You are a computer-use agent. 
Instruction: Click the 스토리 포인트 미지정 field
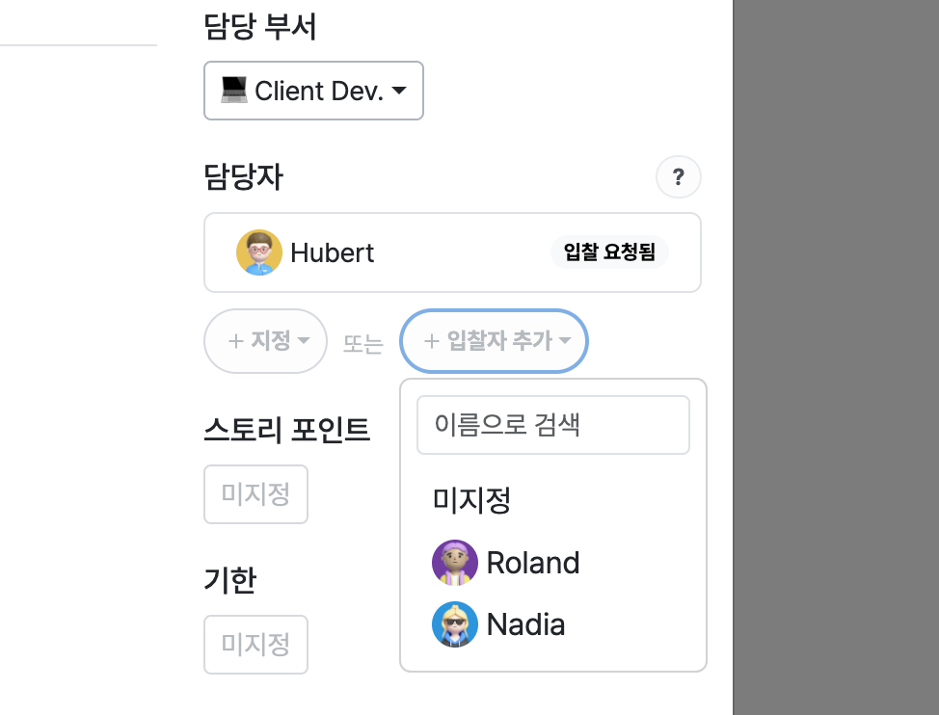[255, 494]
